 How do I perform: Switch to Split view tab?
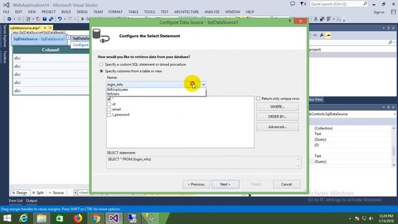pos(38,193)
